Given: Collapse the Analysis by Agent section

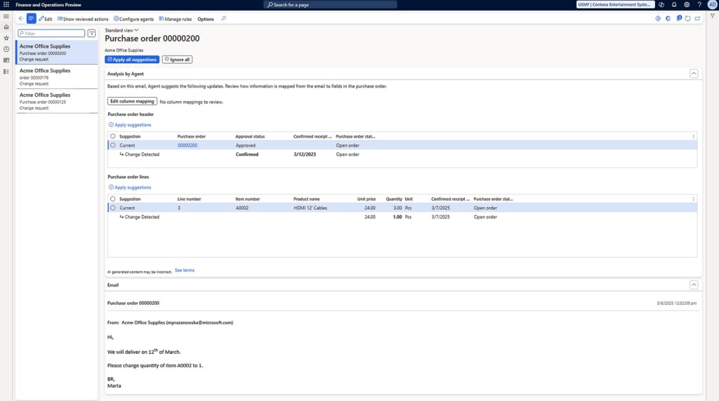Looking at the screenshot, I should pos(694,73).
